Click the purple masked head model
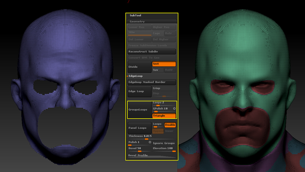Screen dimensions: 305x172 point(65,87)
